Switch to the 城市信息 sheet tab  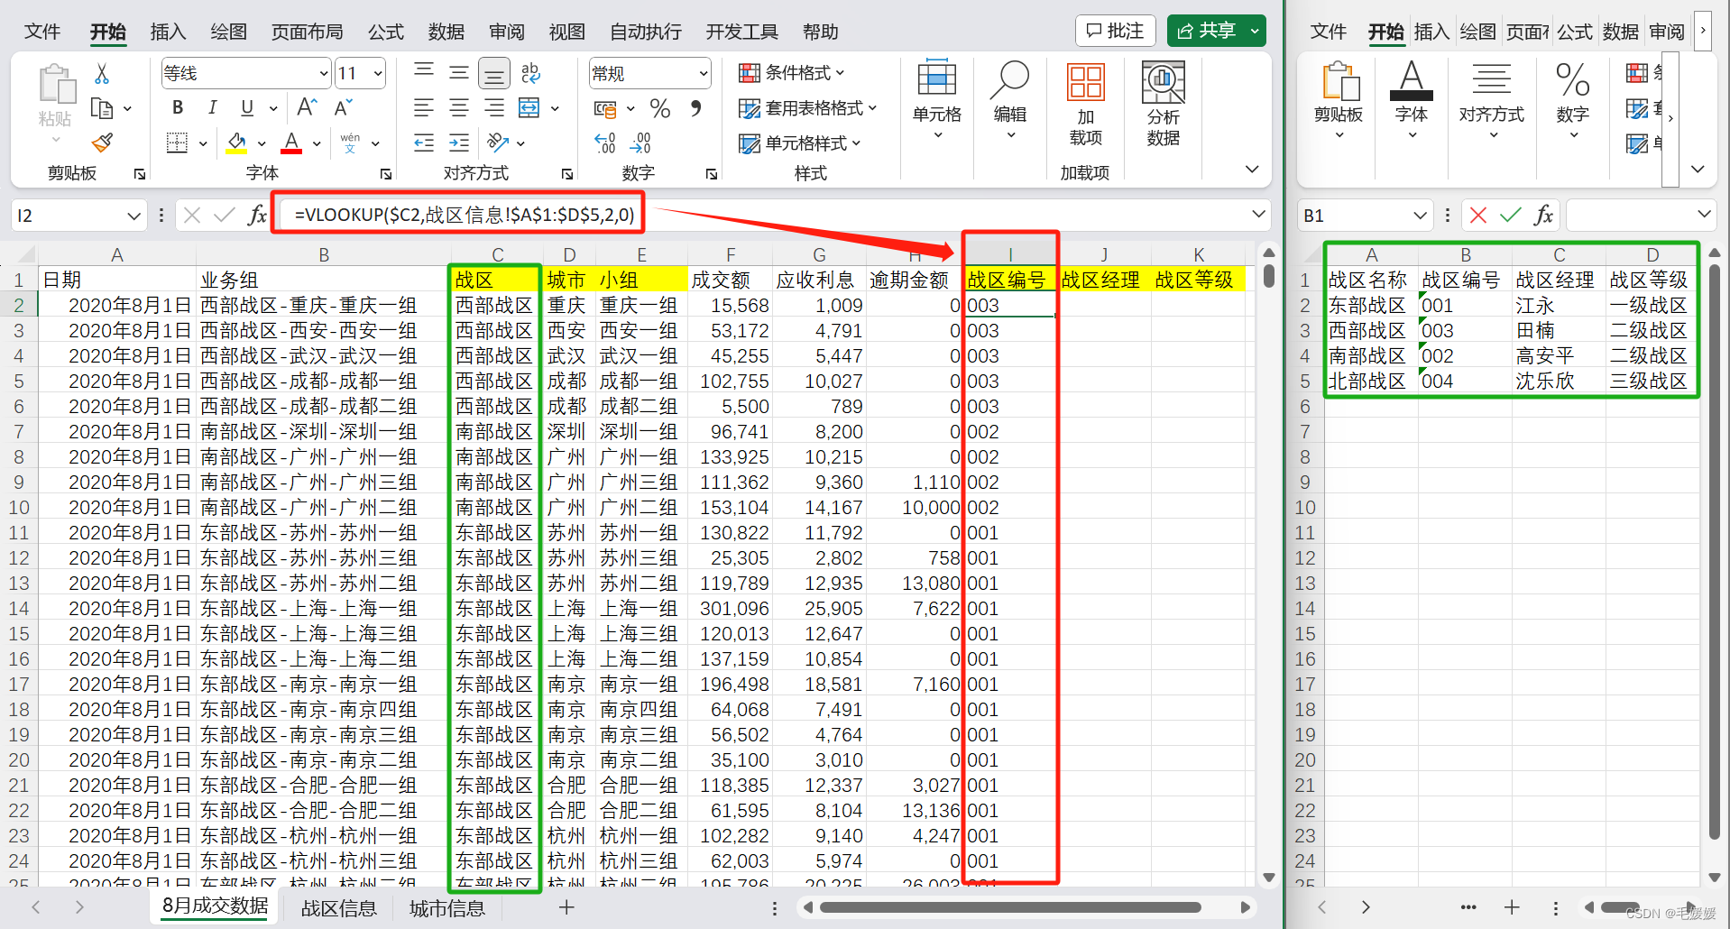447,908
